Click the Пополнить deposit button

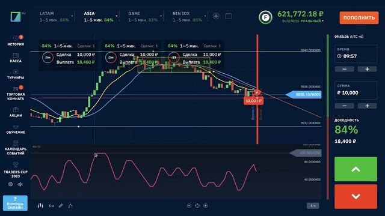tap(359, 17)
